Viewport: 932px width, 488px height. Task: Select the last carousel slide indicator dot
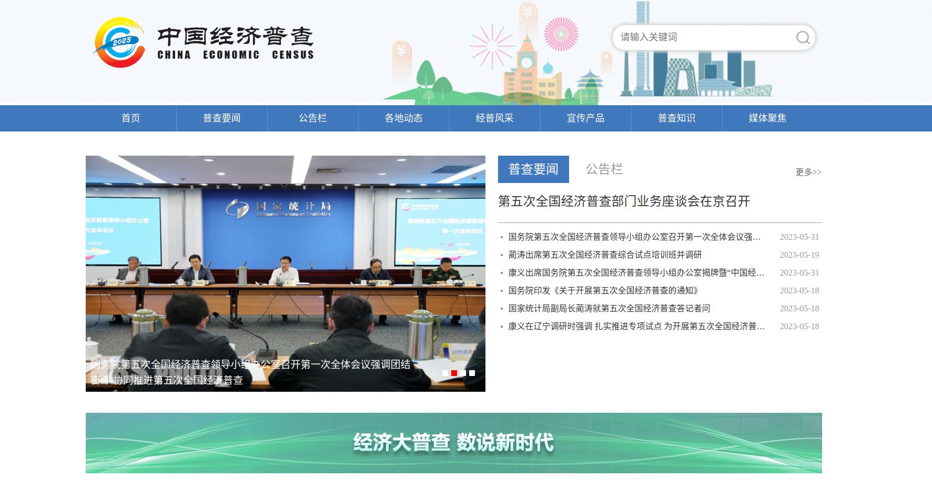click(x=472, y=373)
